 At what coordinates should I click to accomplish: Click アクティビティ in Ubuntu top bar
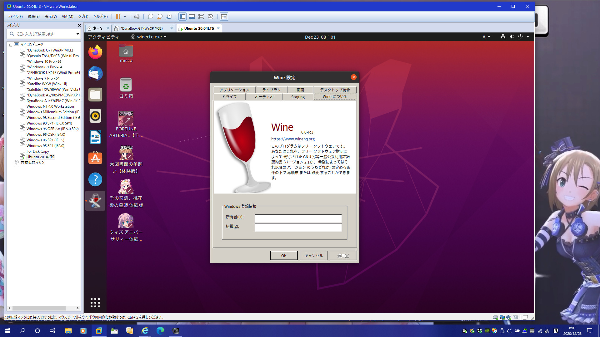(x=103, y=37)
